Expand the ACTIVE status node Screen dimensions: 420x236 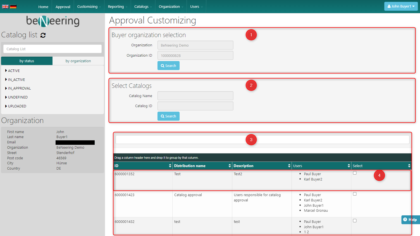pyautogui.click(x=6, y=71)
